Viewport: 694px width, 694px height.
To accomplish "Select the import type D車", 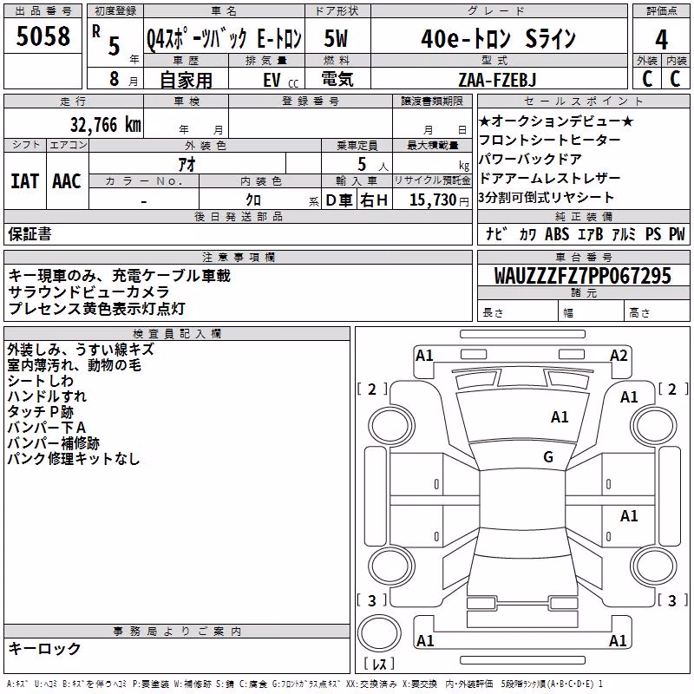I will point(338,200).
